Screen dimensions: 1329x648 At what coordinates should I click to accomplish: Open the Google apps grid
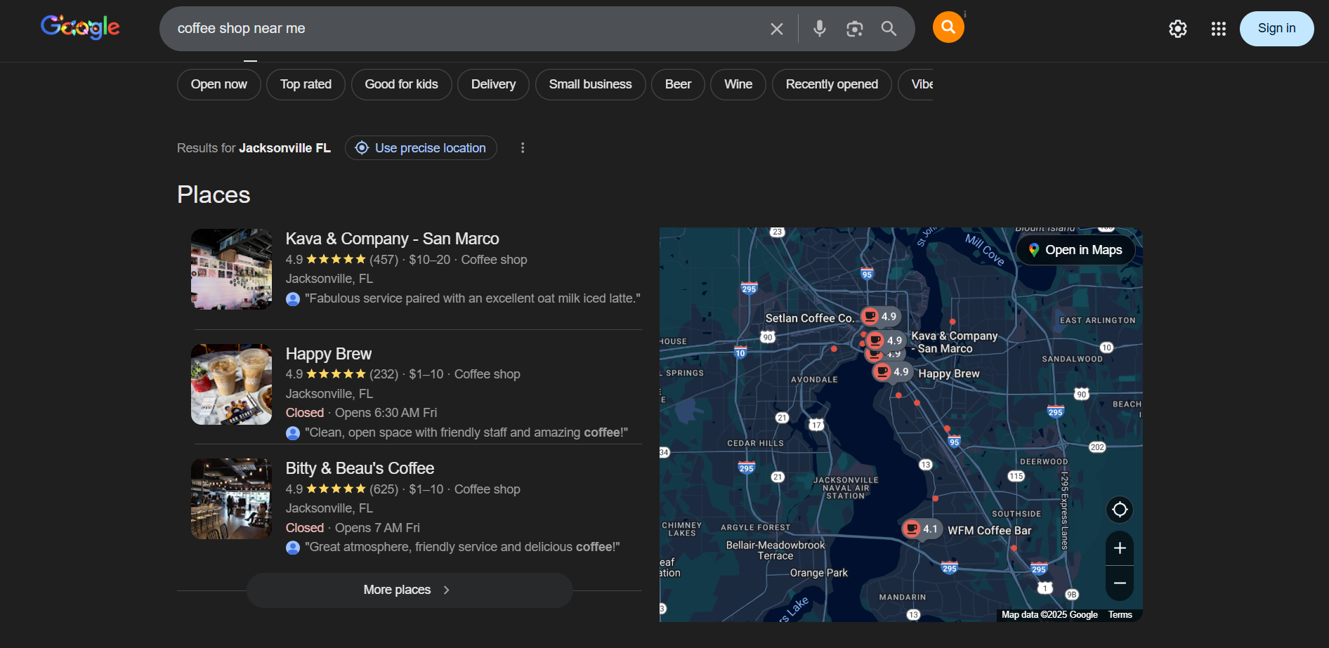(x=1218, y=29)
